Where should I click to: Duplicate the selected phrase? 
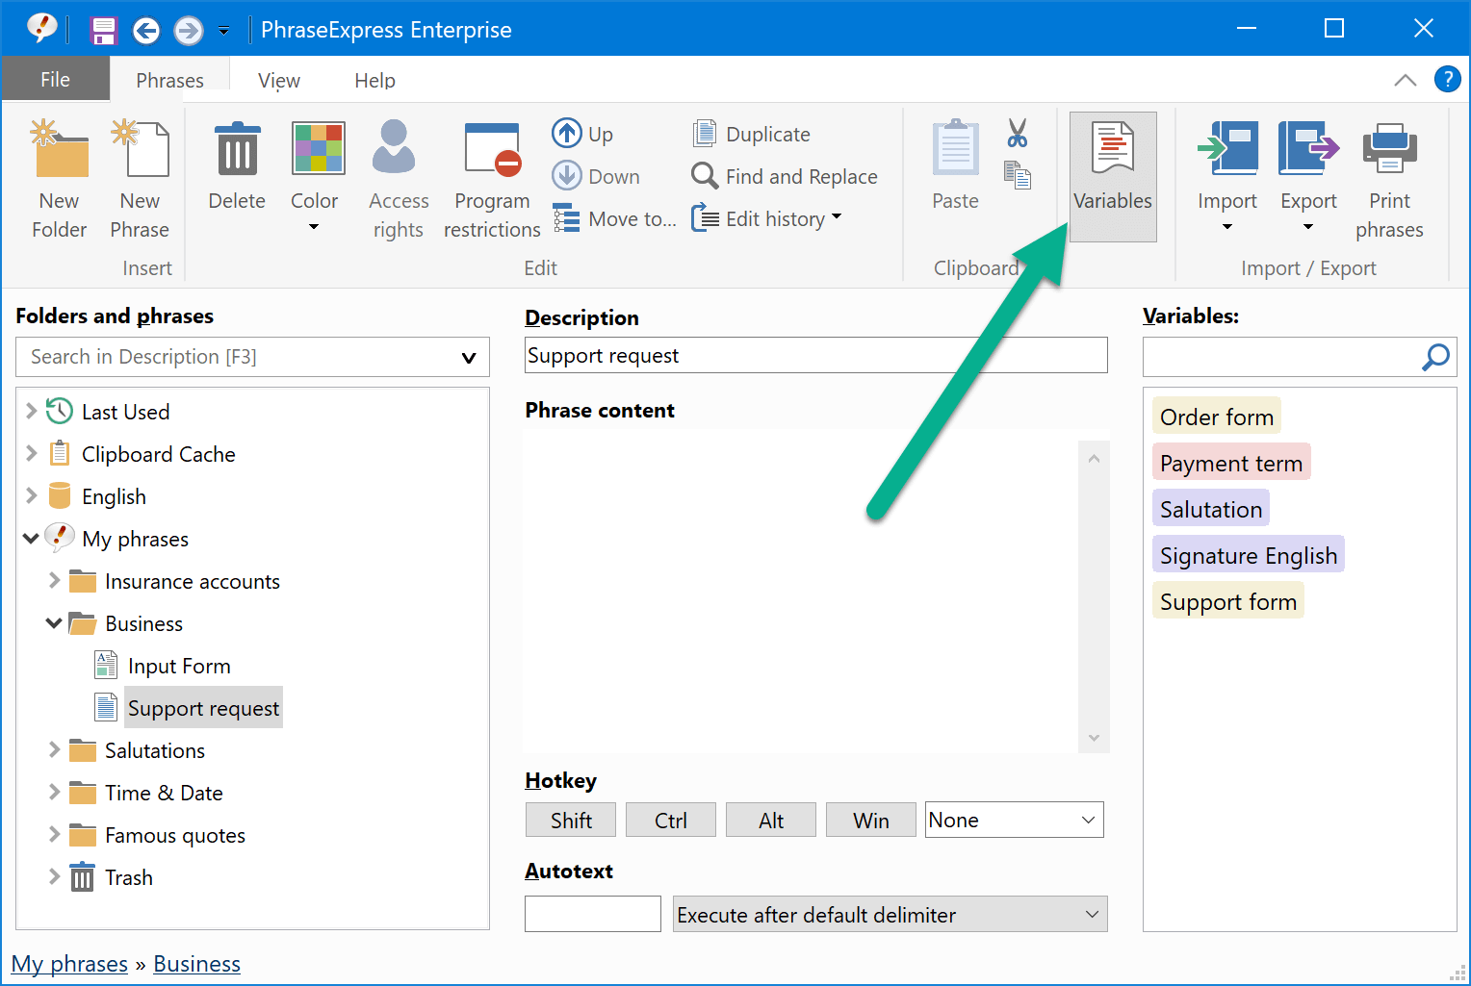tap(752, 134)
